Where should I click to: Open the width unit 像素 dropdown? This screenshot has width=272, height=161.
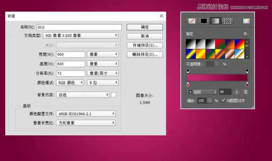click(103, 54)
